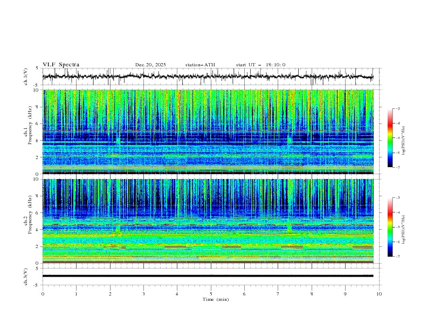
Task: Click the ch.2 Frequency (kHz) axis label
Action: point(28,215)
